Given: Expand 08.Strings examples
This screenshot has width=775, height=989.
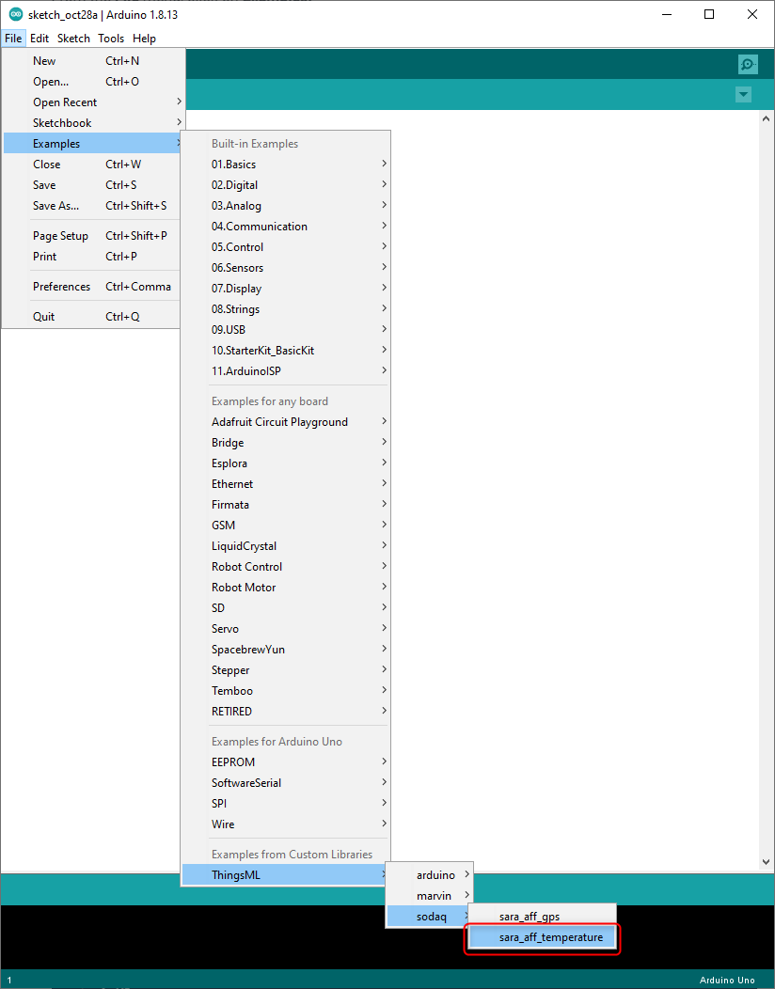Looking at the screenshot, I should (x=285, y=309).
